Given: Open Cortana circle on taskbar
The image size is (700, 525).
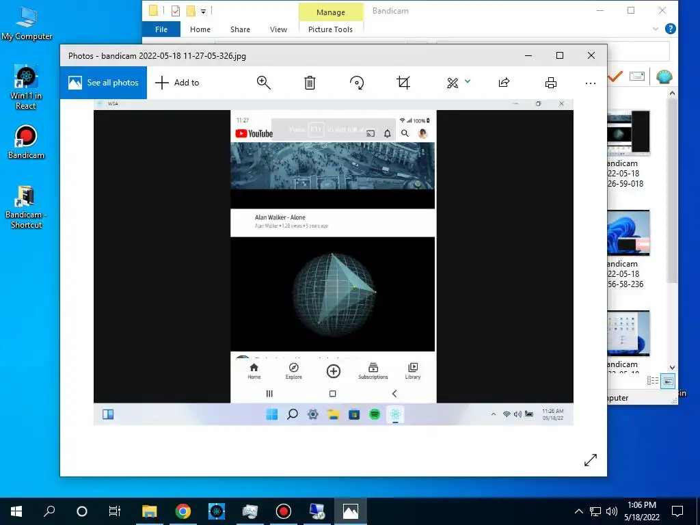Looking at the screenshot, I should click(82, 511).
